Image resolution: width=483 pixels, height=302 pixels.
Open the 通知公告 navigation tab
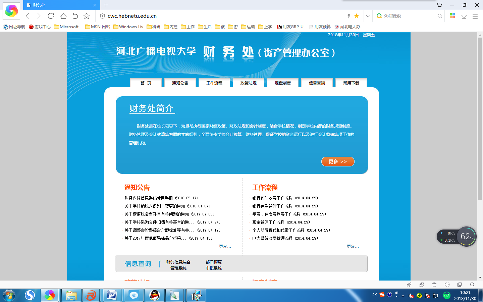pos(180,83)
